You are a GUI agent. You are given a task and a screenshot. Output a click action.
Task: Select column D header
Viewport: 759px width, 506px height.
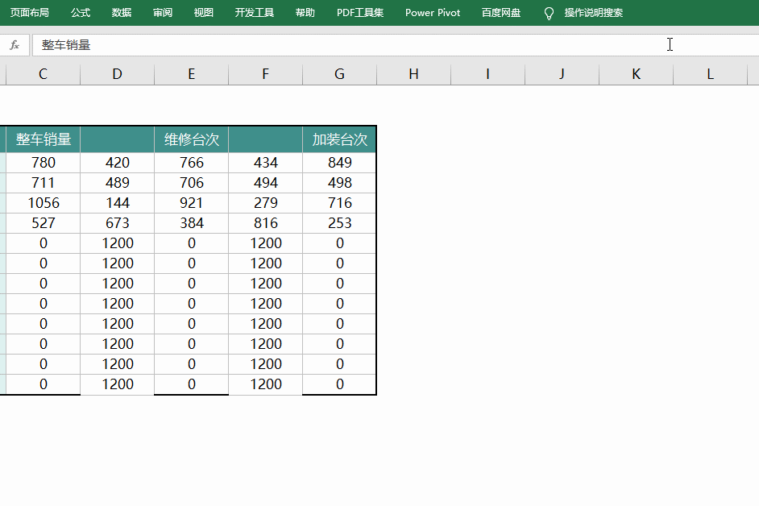coord(117,74)
